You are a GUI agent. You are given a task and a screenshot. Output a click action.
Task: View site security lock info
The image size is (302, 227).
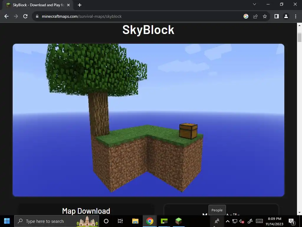tap(37, 17)
